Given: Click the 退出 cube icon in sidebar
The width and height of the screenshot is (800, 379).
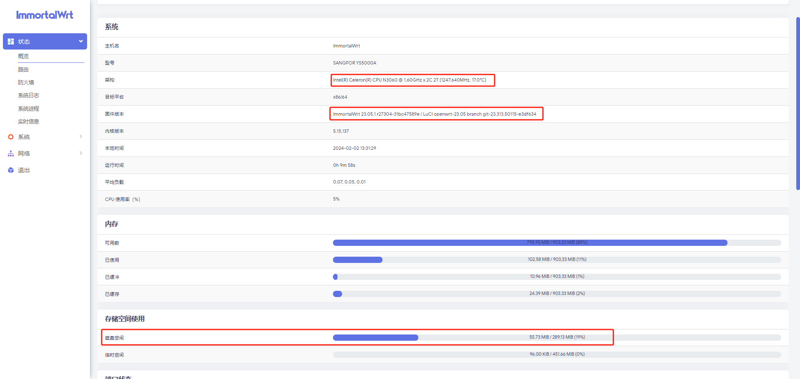Looking at the screenshot, I should (x=11, y=170).
